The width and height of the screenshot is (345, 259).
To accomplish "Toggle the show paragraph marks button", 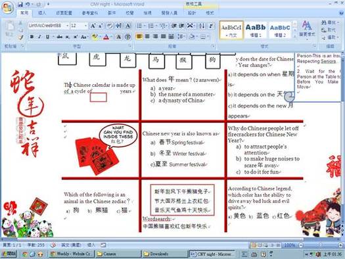I will tap(211, 26).
